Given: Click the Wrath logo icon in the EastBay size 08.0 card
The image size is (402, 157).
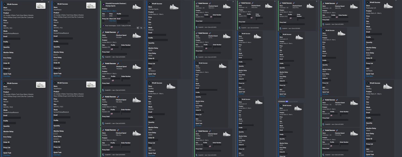Looking at the screenshot, I should 323,30.
